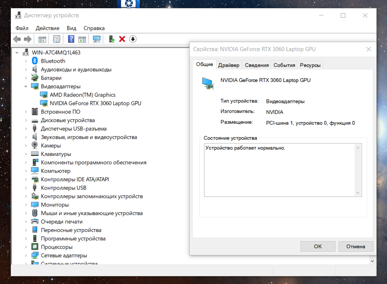Click the Processors (Процессоры) category icon
387x284 pixels.
tap(35, 247)
